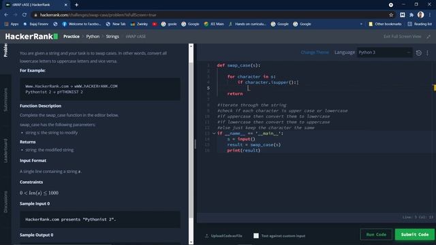Open the Apps bookmark shortcut
Screen dimensions: 436x245
click(x=12, y=24)
